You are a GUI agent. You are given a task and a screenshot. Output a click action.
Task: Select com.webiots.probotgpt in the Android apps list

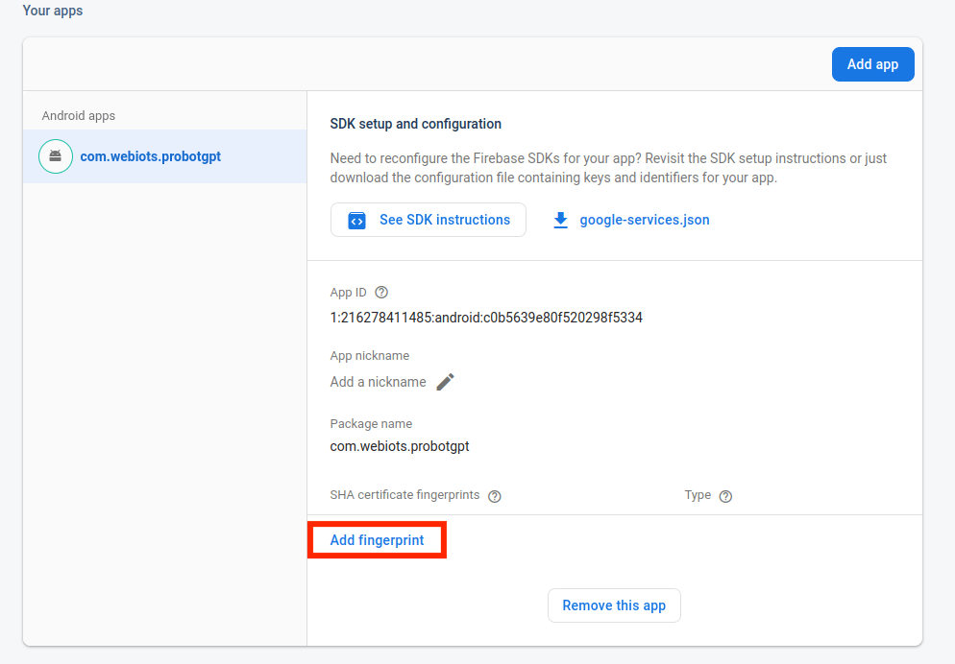(151, 156)
